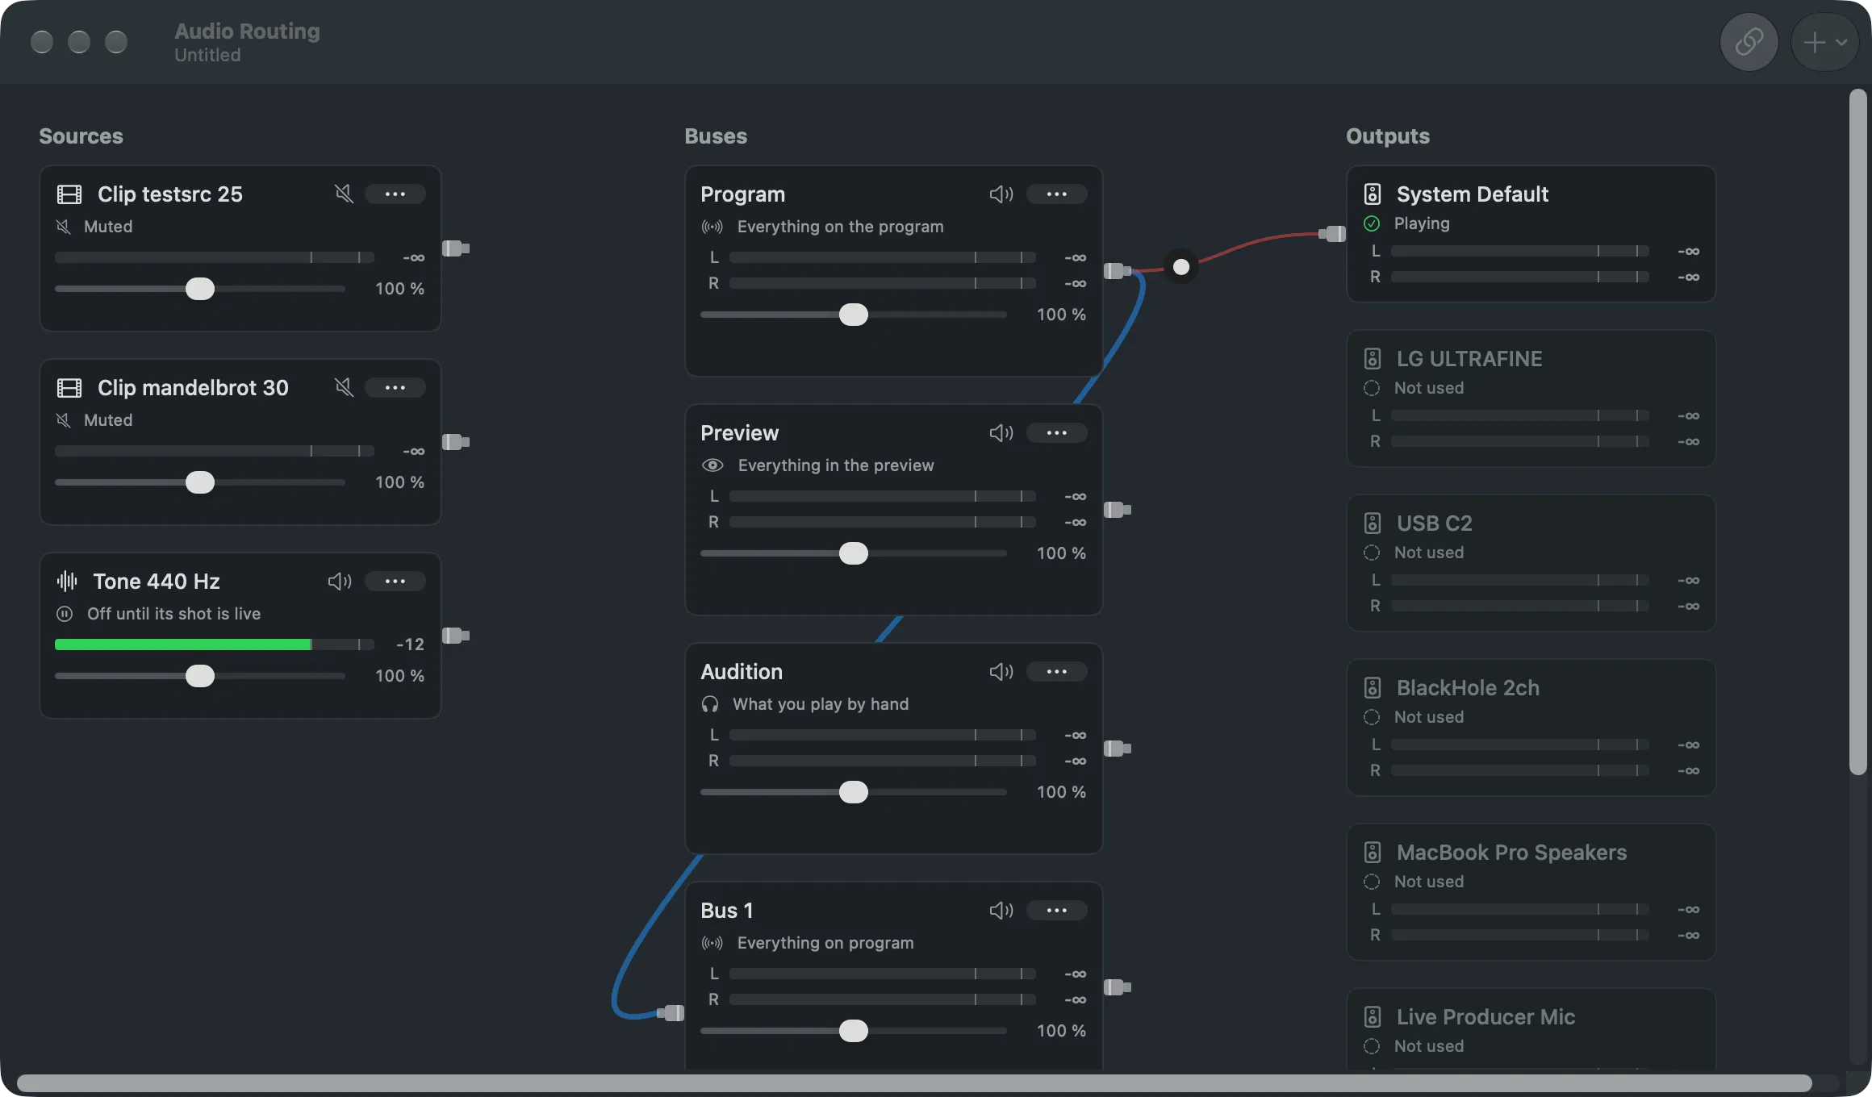Unmute the Clip testsrc 25 source
Screen dimensions: 1872x1097
[x=344, y=194]
